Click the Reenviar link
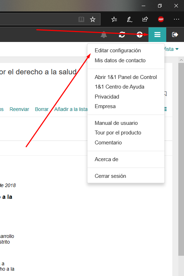Screen dimensions: 184x276 19,109
